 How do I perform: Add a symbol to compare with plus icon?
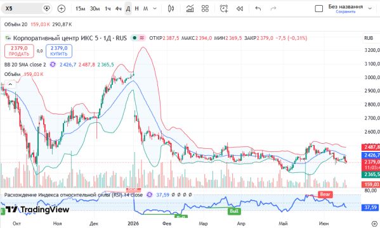[x=62, y=9]
